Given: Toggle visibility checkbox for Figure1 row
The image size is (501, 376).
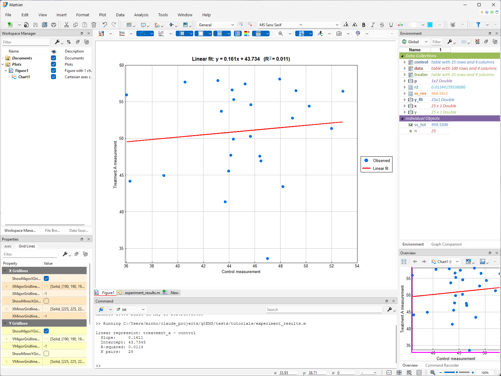Looking at the screenshot, I should tap(53, 70).
